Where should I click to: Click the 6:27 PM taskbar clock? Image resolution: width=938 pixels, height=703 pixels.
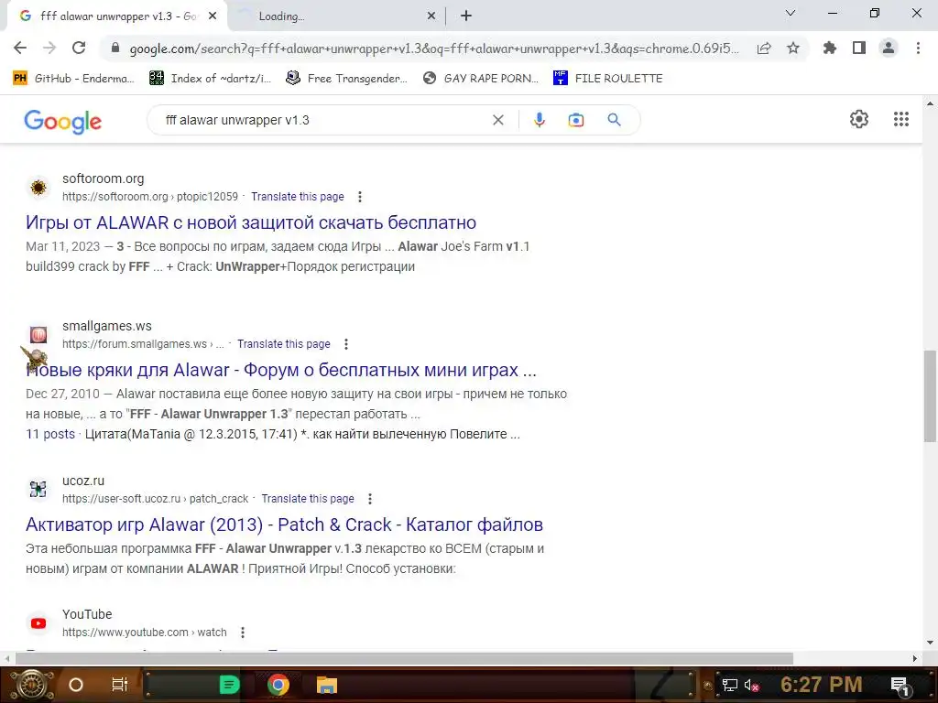click(821, 685)
